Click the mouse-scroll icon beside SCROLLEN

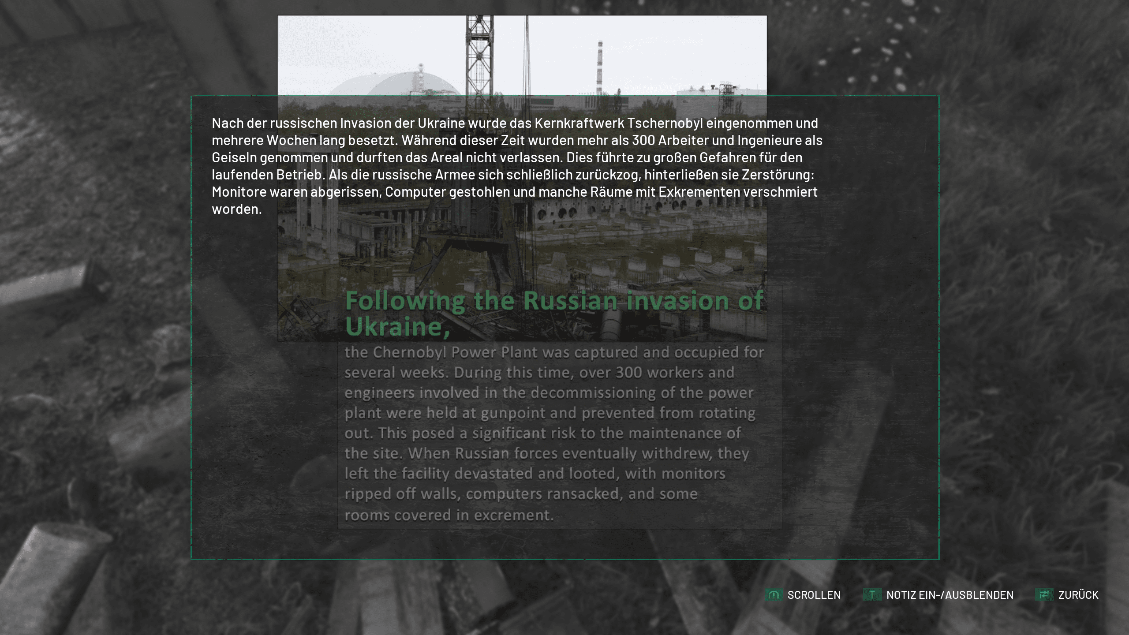(x=774, y=595)
